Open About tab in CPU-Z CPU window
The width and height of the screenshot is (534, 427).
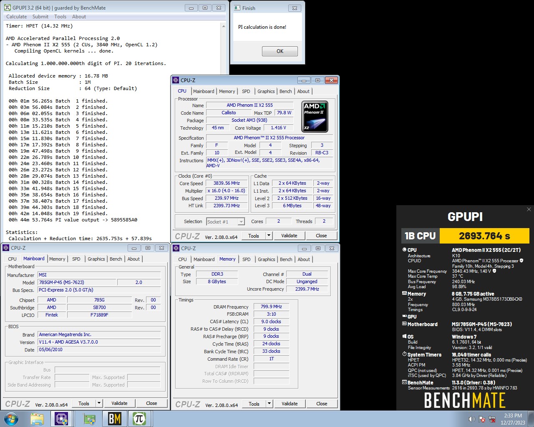pyautogui.click(x=303, y=91)
